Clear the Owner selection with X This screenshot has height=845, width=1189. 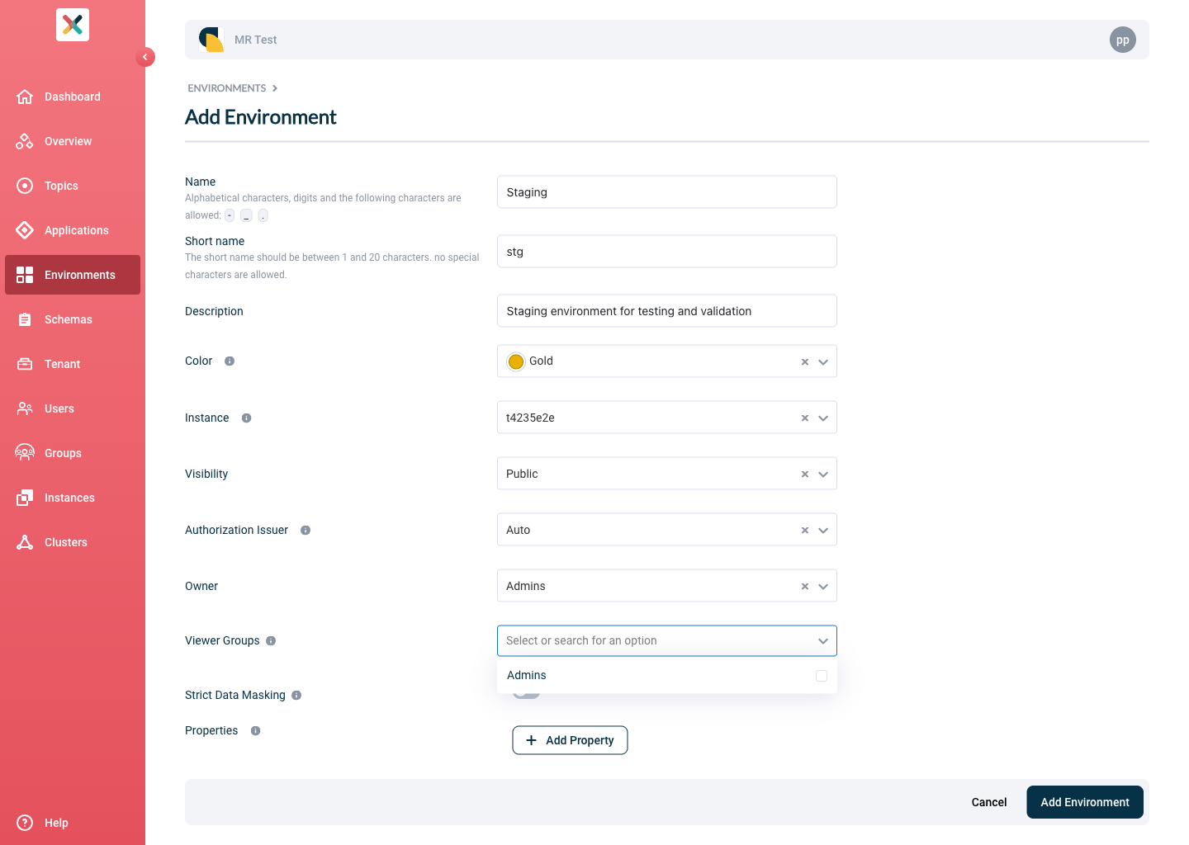(805, 587)
